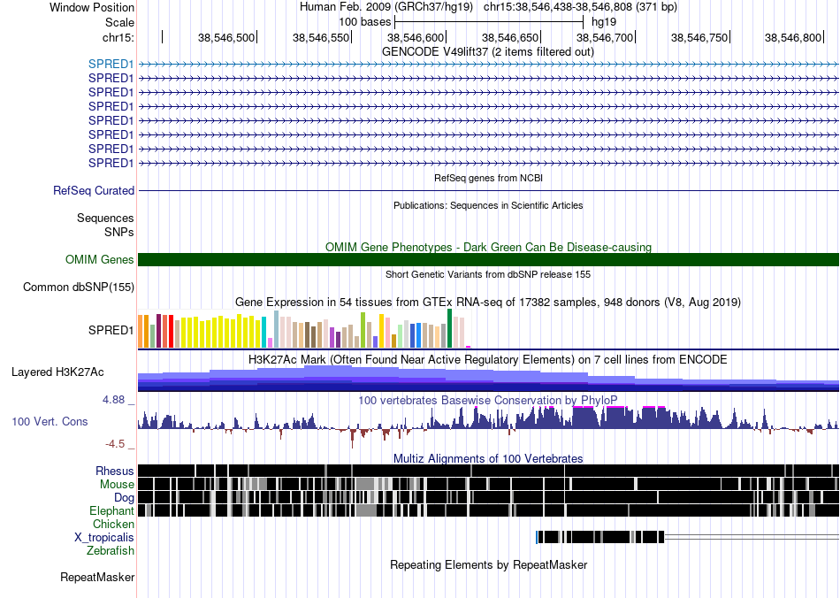Select the dark green OMIM gene bar
This screenshot has width=840, height=598.
[x=489, y=259]
